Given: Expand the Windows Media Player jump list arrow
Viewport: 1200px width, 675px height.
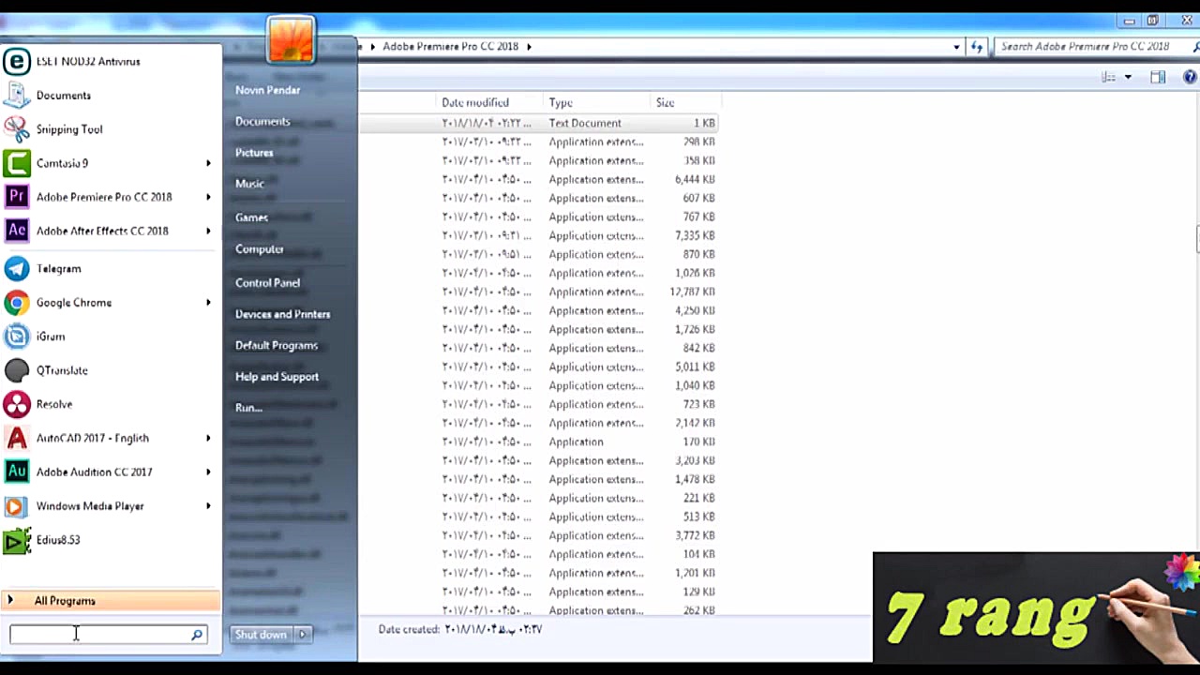Looking at the screenshot, I should [208, 506].
